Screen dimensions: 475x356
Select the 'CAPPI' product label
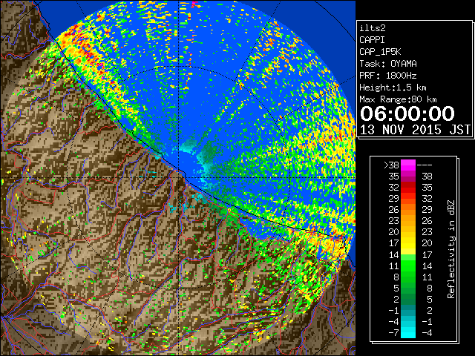coord(372,40)
